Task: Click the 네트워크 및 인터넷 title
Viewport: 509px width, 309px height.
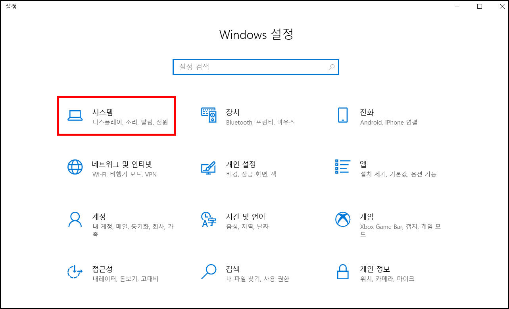Action: pyautogui.click(x=122, y=164)
